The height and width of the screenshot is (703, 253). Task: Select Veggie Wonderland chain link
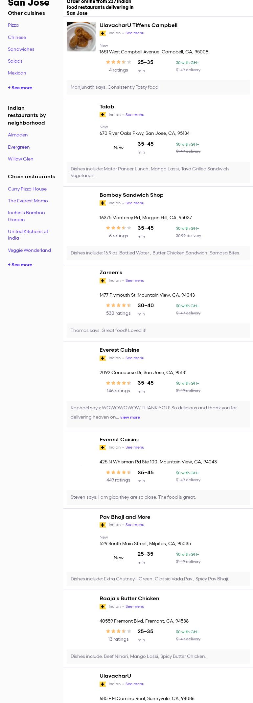point(29,250)
